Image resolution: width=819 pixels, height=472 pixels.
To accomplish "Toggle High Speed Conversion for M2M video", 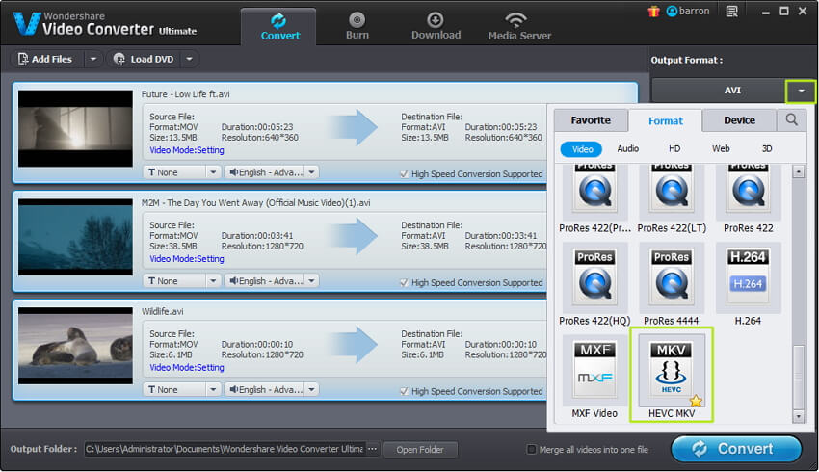I will tap(404, 282).
